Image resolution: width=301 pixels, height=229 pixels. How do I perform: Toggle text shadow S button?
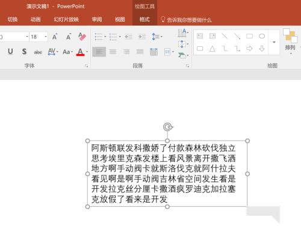click(24, 52)
